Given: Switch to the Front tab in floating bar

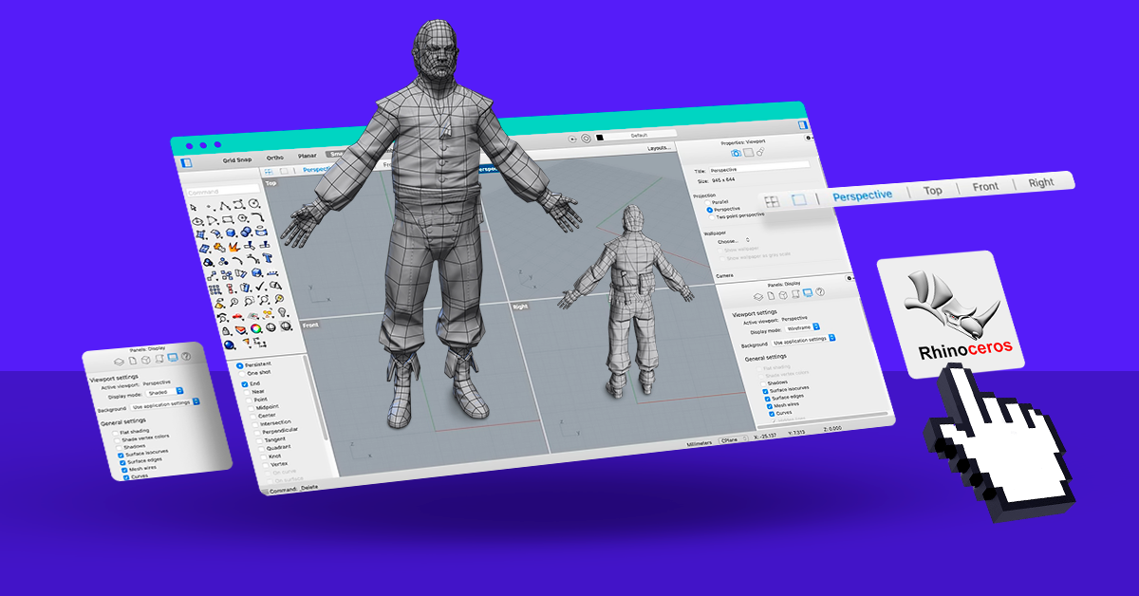Looking at the screenshot, I should (985, 186).
